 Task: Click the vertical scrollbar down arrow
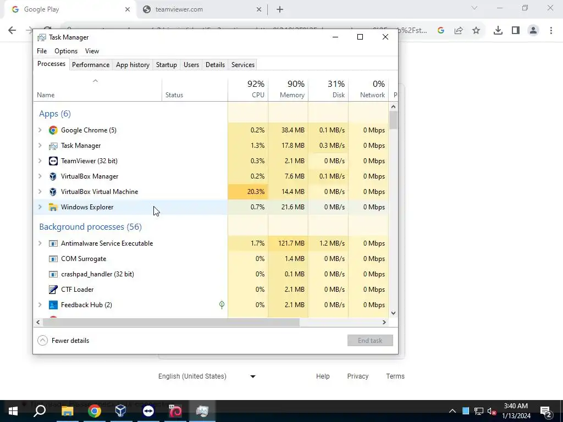coord(393,313)
